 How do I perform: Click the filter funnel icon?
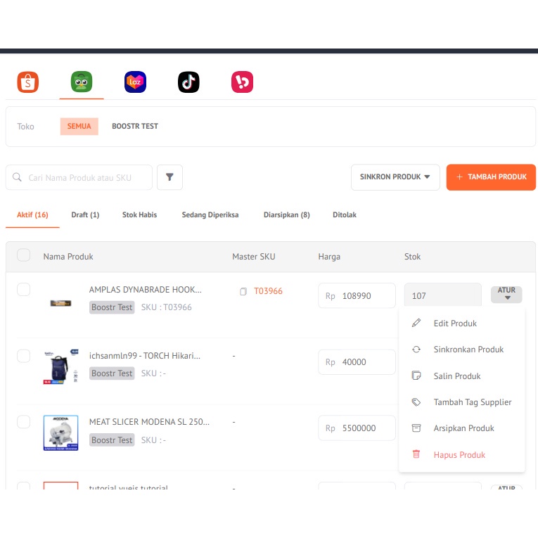tap(169, 177)
